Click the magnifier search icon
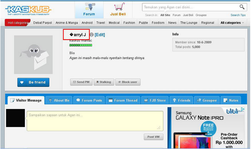This screenshot has height=149, width=251. click(242, 7)
